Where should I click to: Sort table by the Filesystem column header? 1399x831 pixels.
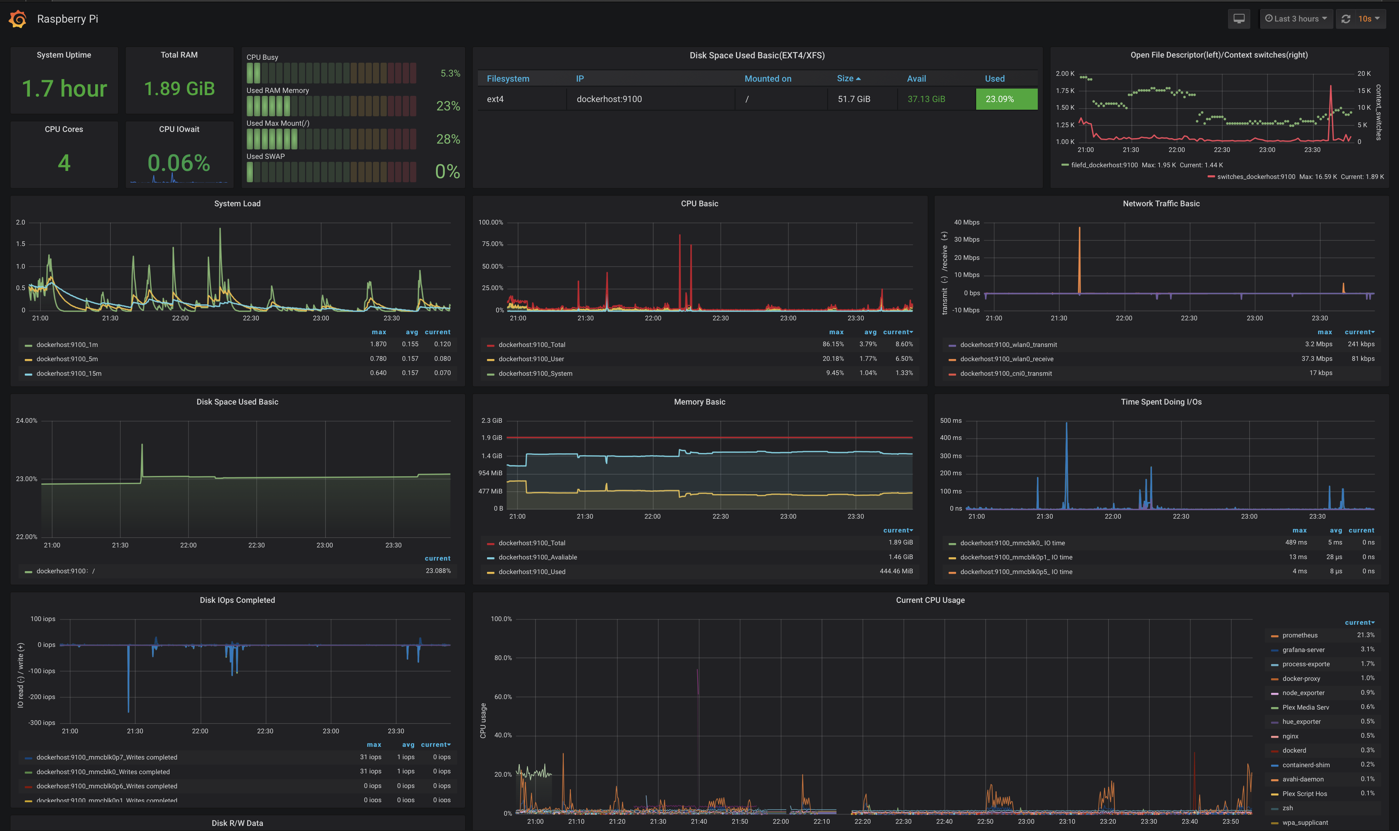click(x=507, y=78)
